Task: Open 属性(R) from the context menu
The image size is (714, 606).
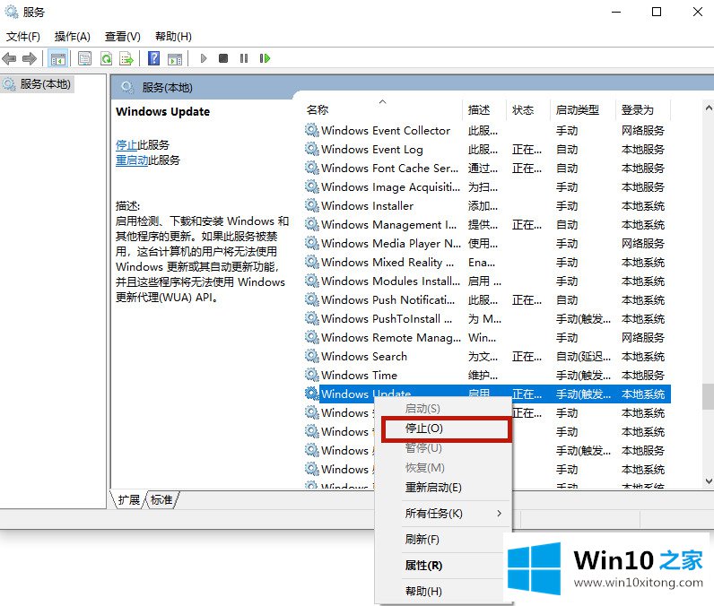Action: click(442, 566)
